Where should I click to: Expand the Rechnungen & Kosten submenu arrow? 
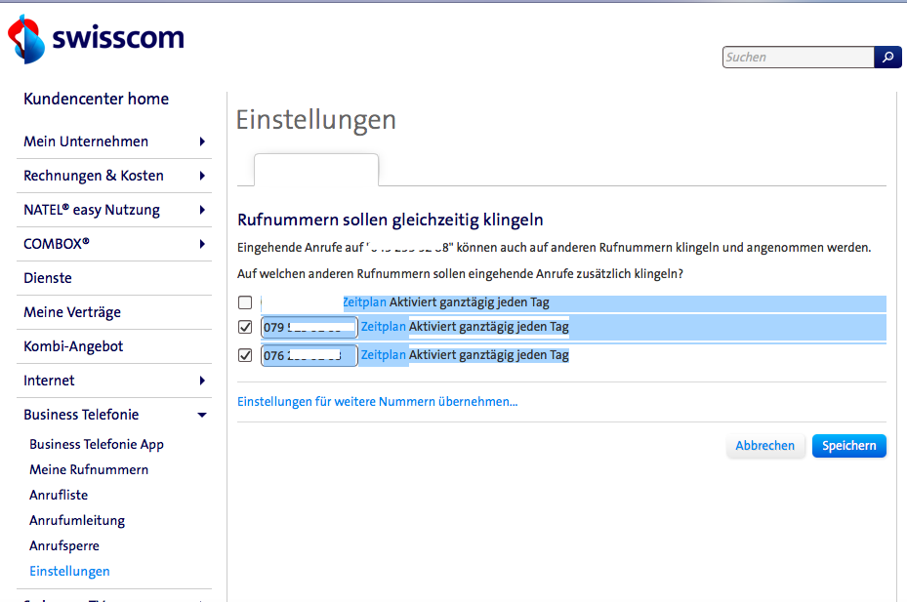pyautogui.click(x=202, y=176)
